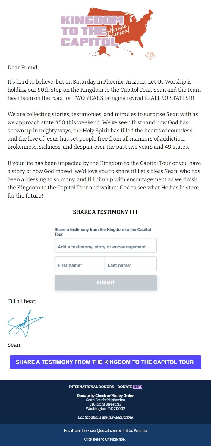Click the purple share testimony button
This screenshot has height=446, width=211.
105,362
